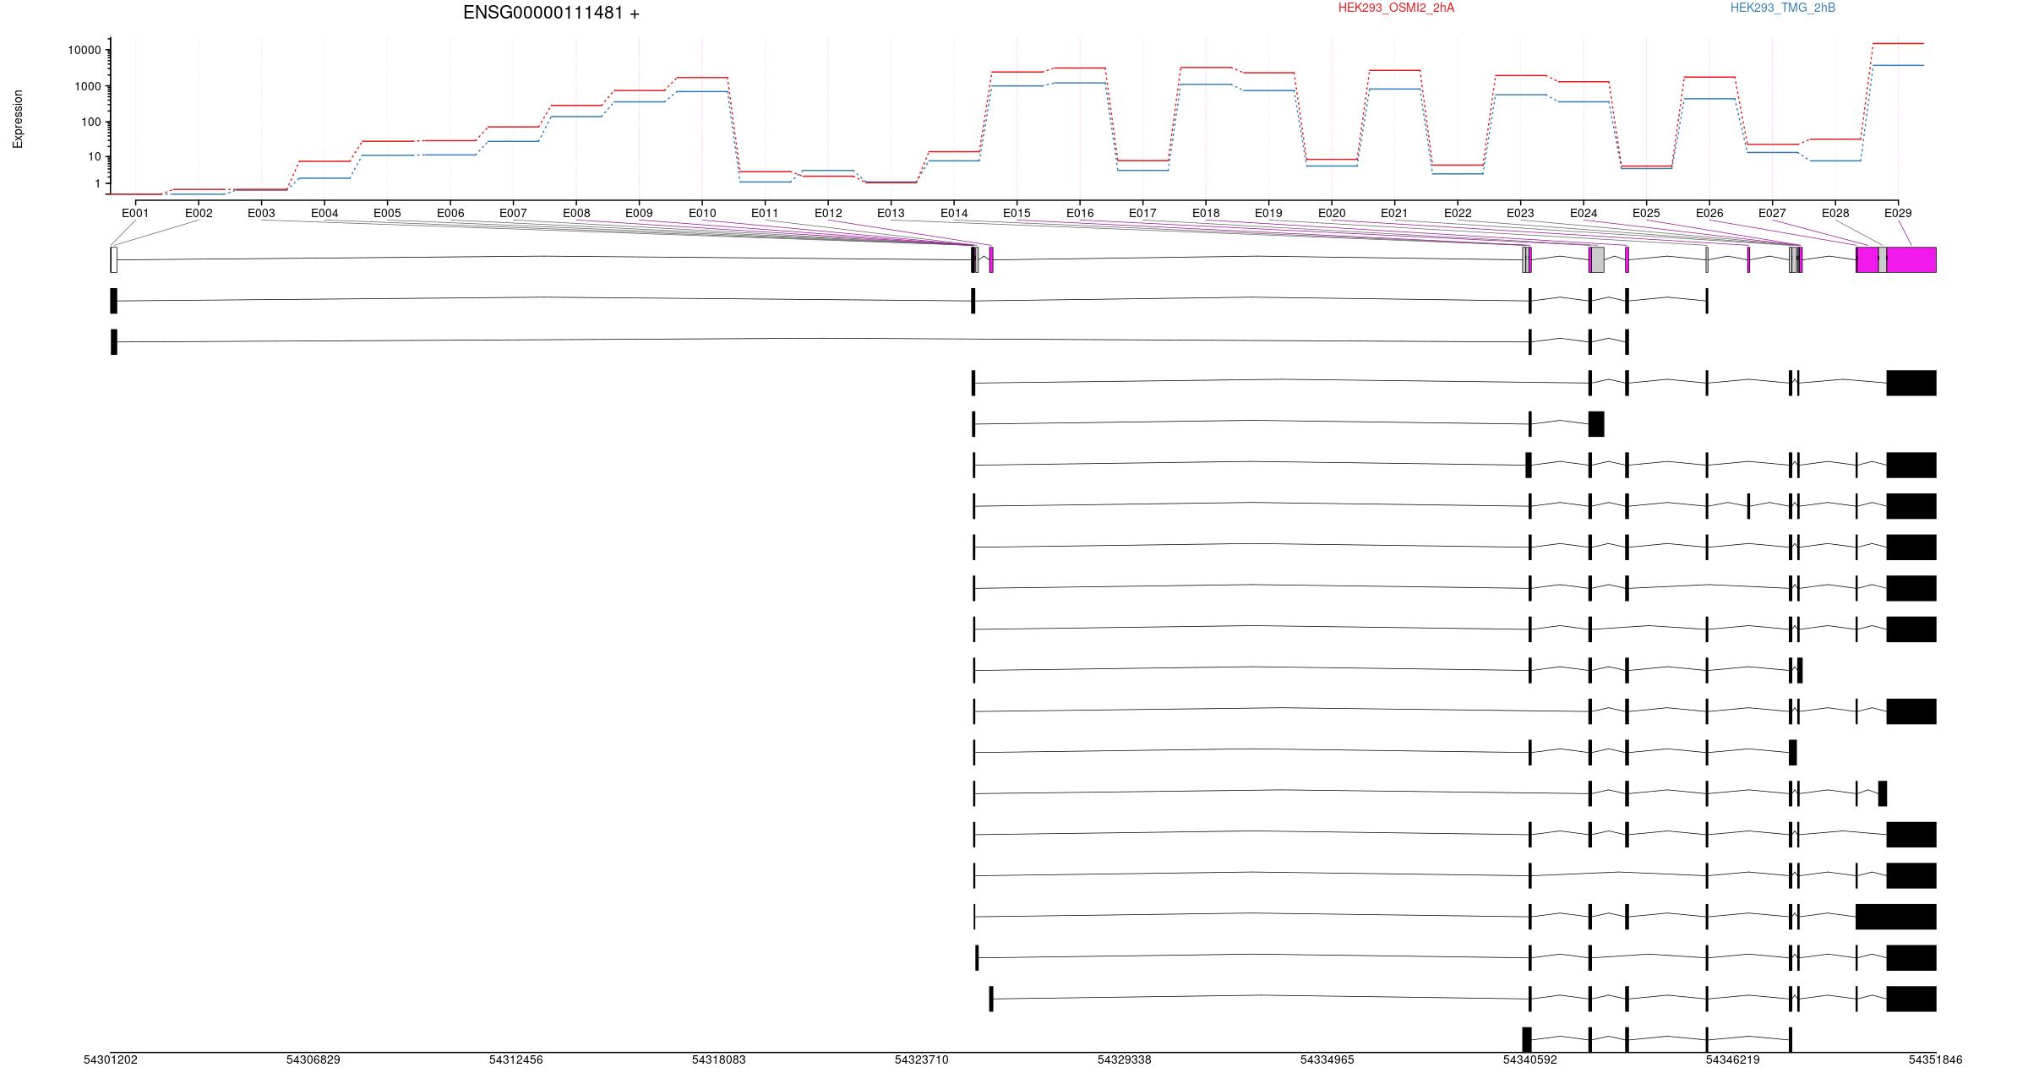Click genomic coordinate 54329338
2028x1073 pixels.
point(1124,1059)
